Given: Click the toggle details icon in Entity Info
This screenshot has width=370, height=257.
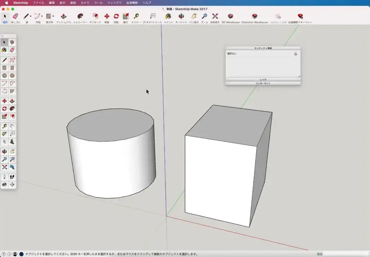Looking at the screenshot, I should tap(296, 54).
